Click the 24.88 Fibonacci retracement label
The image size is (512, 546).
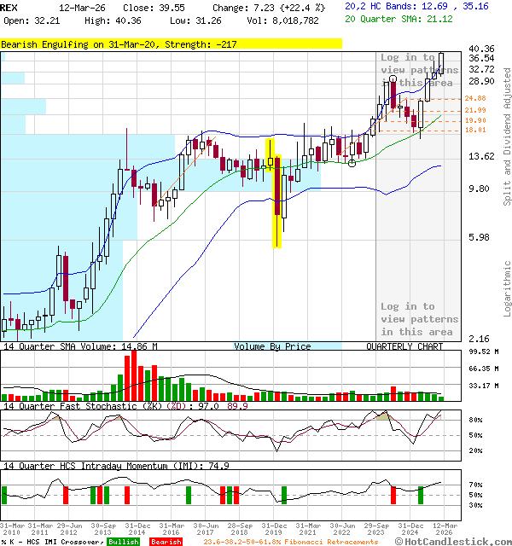point(475,99)
